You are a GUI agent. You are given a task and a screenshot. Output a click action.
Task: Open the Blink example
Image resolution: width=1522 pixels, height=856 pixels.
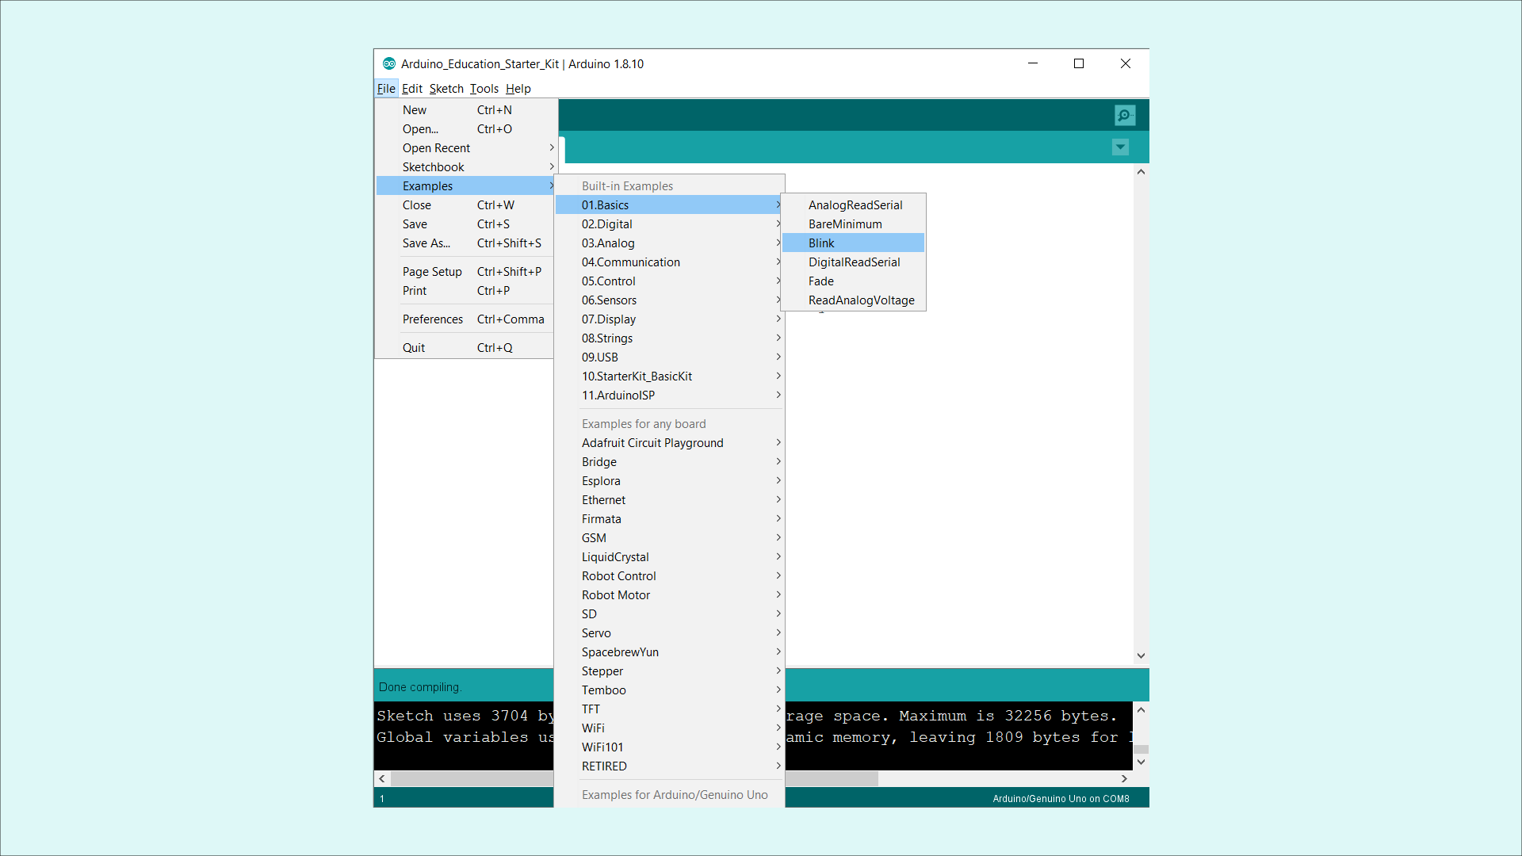(x=854, y=243)
